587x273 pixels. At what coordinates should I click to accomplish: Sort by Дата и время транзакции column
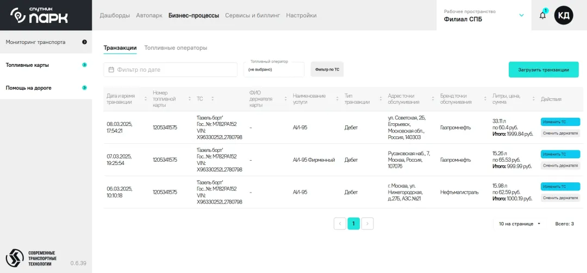(x=145, y=99)
